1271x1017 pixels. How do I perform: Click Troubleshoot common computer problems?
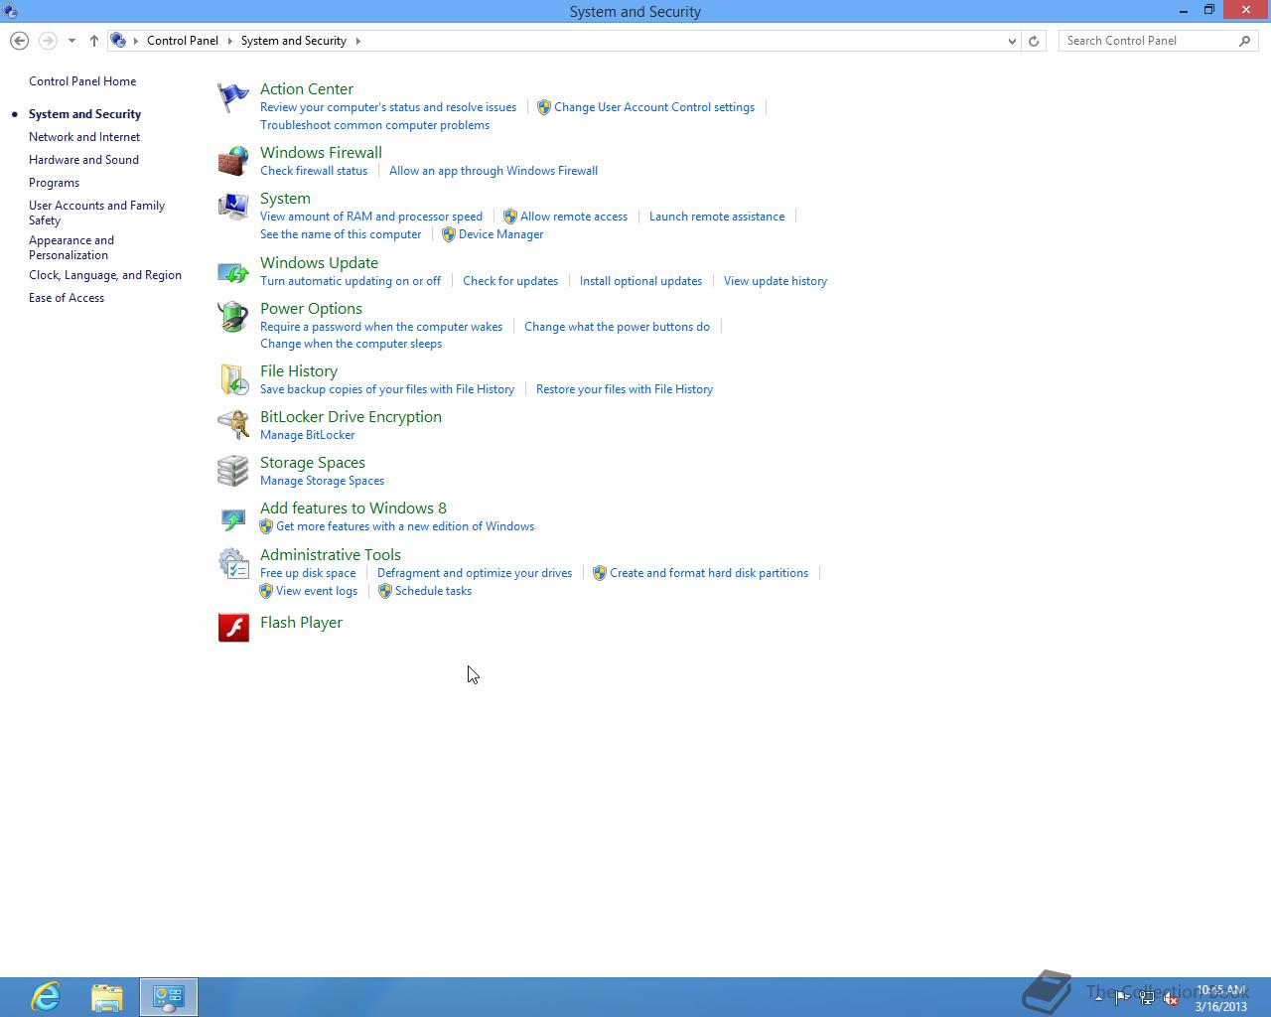coord(374,125)
